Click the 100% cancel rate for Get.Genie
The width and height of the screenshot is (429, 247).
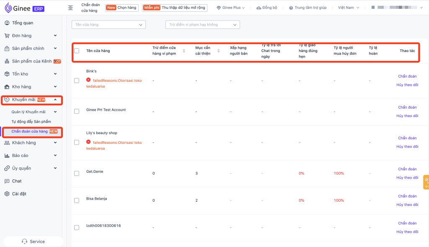[339, 173]
